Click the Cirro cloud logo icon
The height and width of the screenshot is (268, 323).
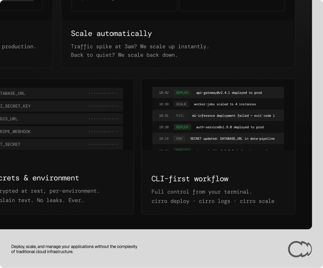(300, 249)
